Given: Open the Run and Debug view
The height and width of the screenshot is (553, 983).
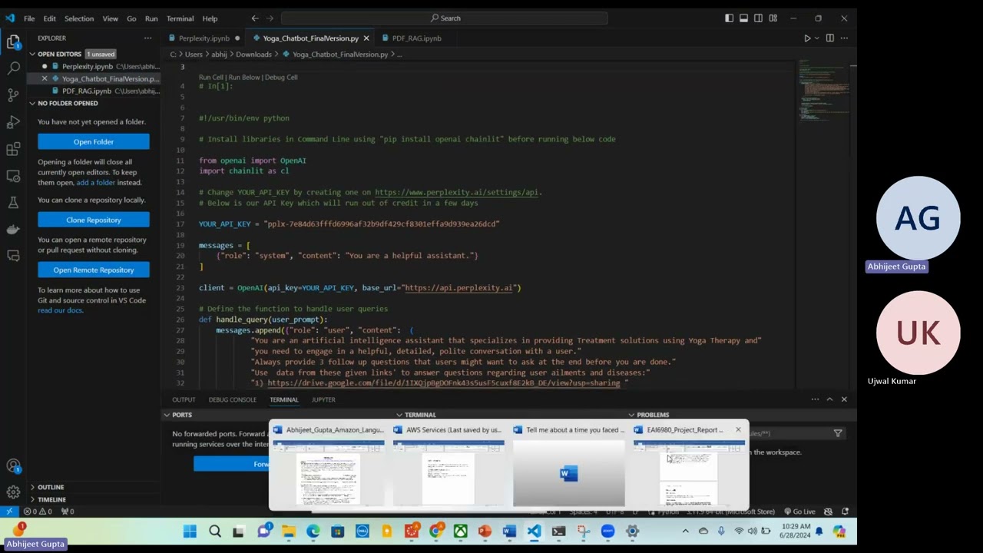Looking at the screenshot, I should [x=13, y=122].
